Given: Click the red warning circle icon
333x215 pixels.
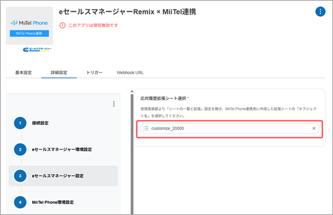Looking at the screenshot, I should [62, 25].
